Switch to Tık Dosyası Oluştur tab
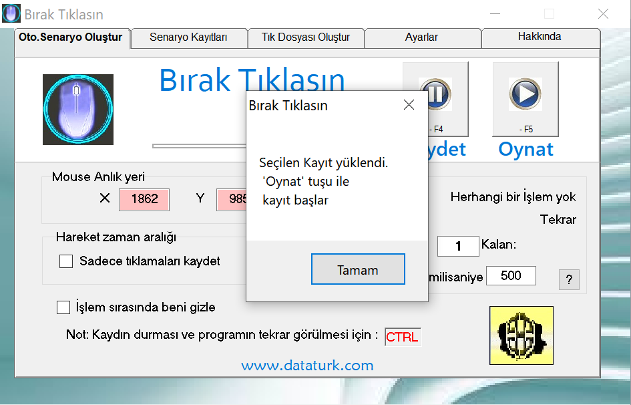Screen dimensions: 631x405 tap(306, 37)
